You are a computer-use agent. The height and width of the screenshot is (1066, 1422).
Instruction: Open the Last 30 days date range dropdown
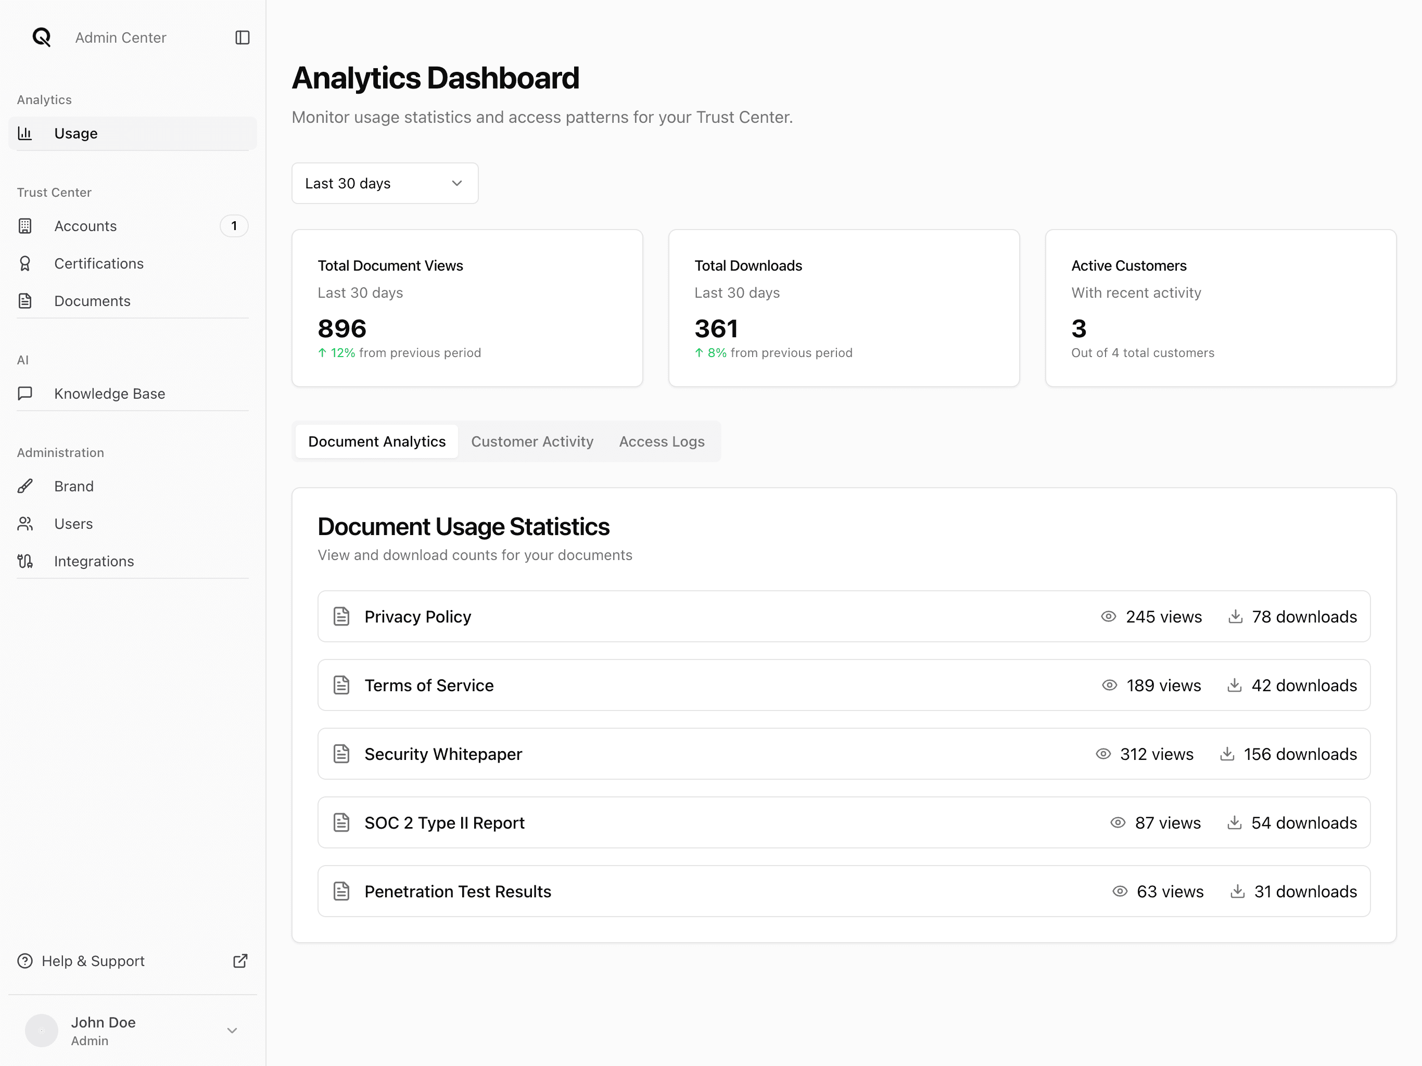(x=385, y=183)
